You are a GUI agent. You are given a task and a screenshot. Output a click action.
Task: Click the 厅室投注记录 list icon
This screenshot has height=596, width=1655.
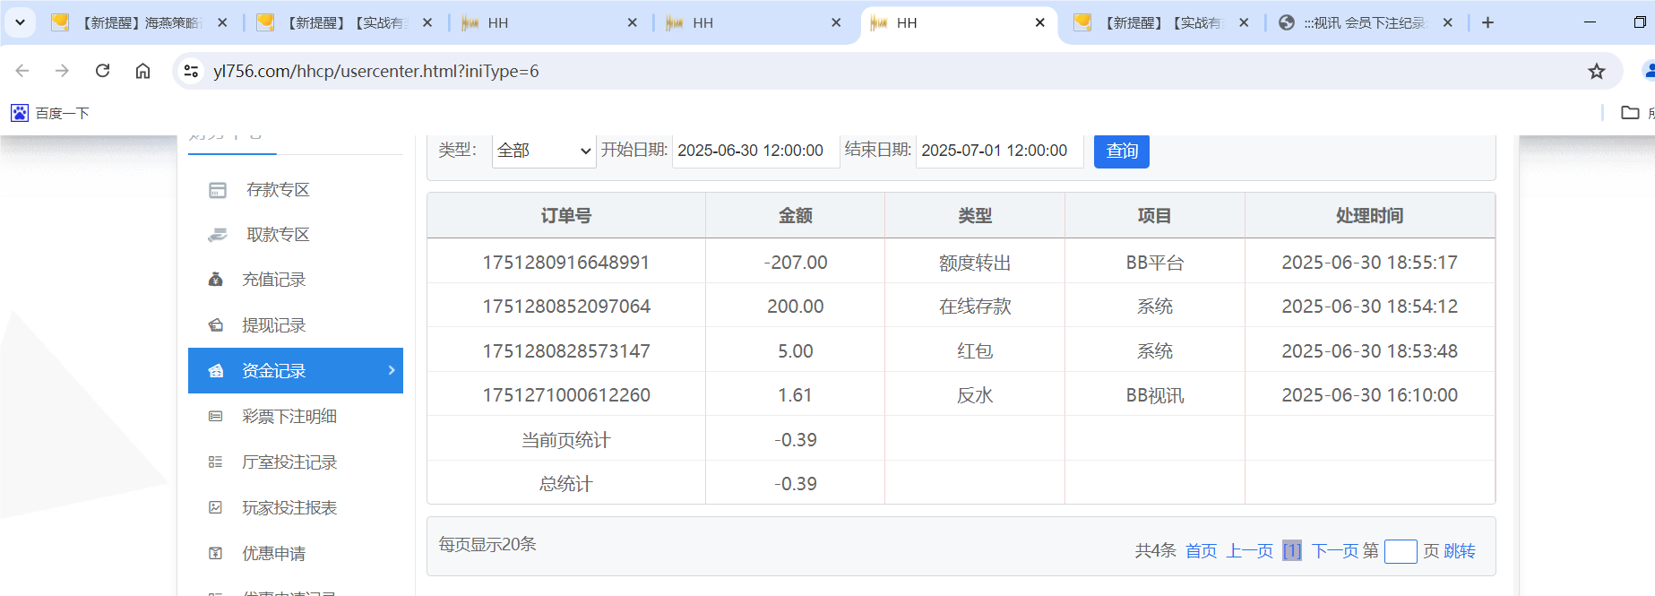click(x=215, y=462)
